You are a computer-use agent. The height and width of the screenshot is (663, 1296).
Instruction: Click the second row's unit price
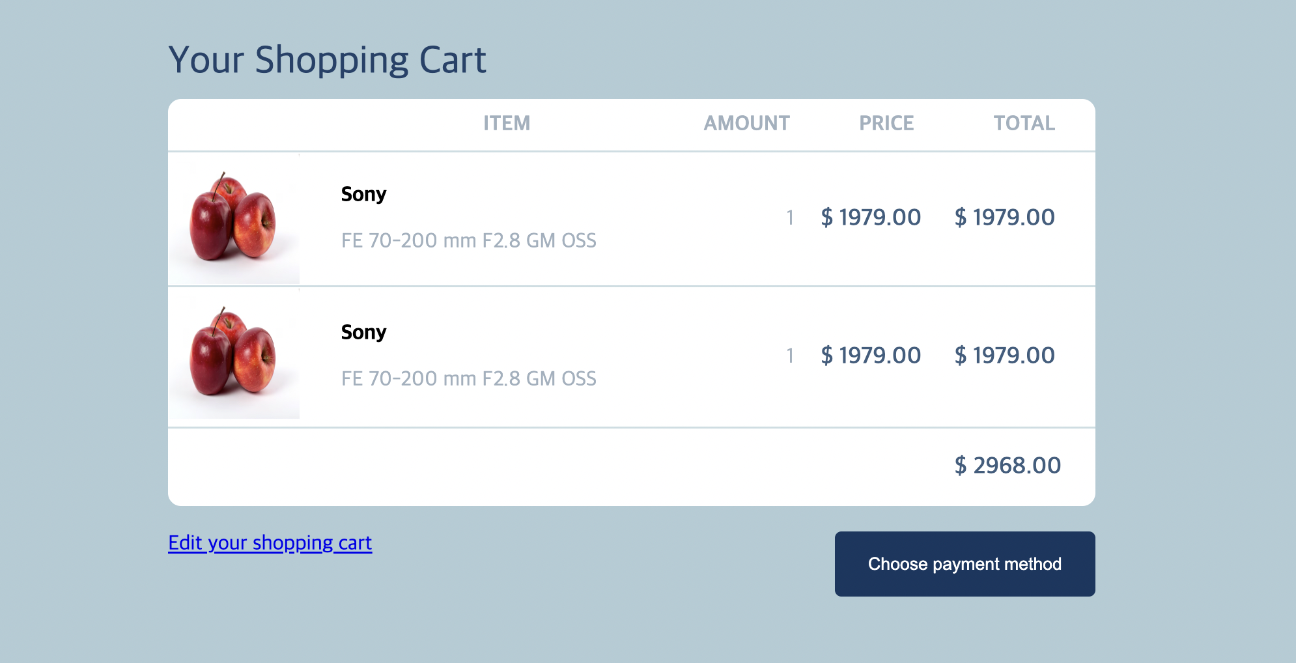coord(871,355)
